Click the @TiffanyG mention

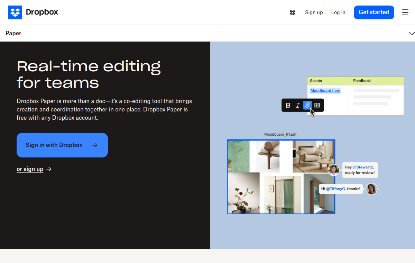(336, 189)
